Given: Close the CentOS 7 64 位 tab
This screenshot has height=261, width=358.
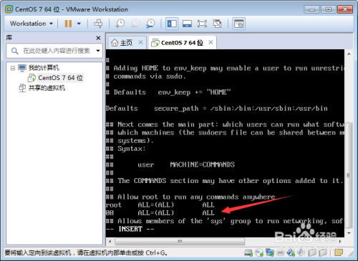Looking at the screenshot, I should (211, 42).
